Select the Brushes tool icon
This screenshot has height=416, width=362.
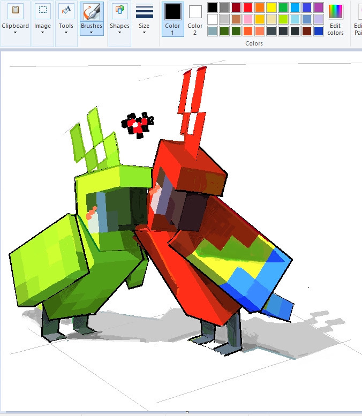point(92,12)
